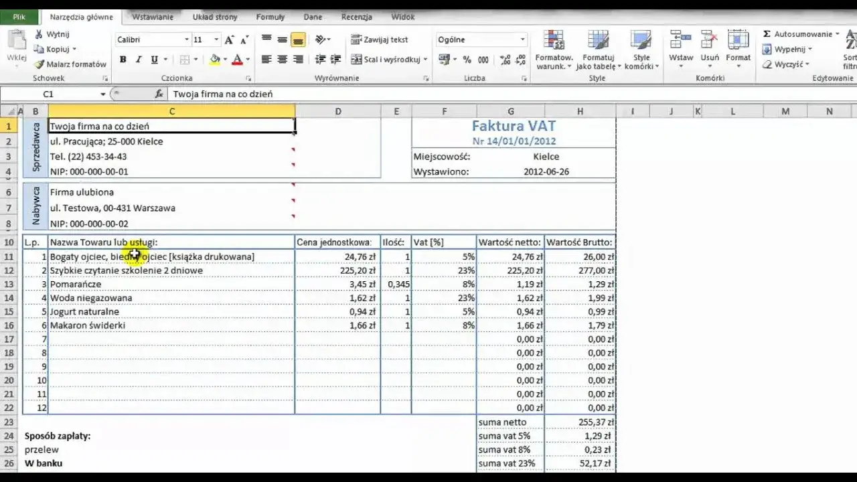Click Scal i wyśrodkuj (Merge and center)
The width and height of the screenshot is (857, 482).
(386, 60)
